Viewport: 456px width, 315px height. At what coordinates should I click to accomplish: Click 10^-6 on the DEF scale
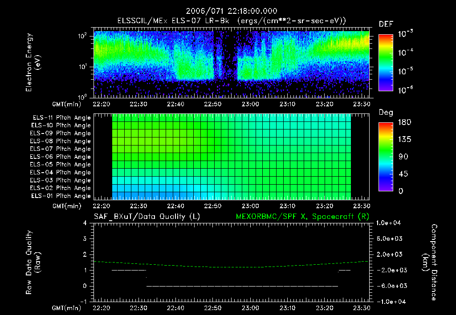coord(405,90)
